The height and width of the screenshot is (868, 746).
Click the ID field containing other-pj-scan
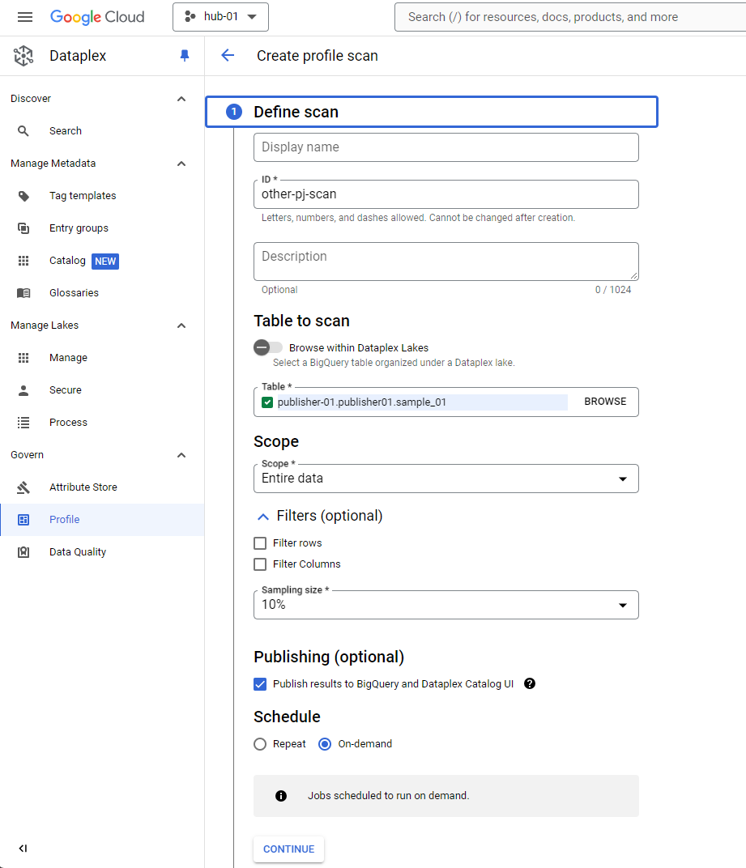coord(445,194)
